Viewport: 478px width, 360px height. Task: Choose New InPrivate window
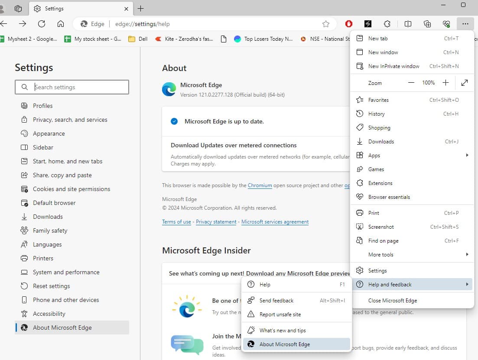412,66
